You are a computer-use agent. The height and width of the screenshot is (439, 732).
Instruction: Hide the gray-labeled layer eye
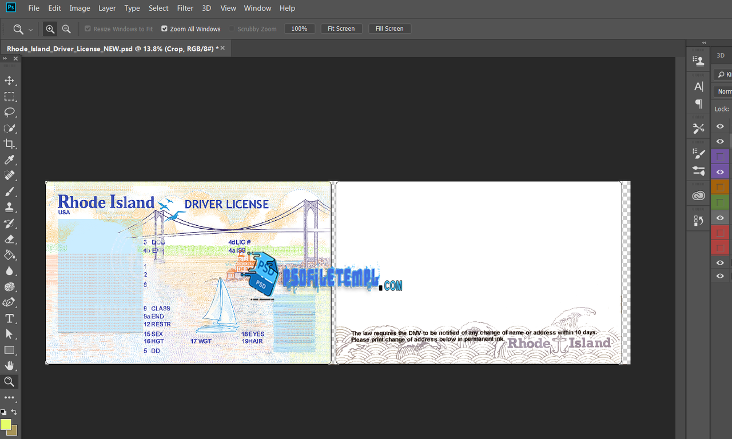point(720,217)
